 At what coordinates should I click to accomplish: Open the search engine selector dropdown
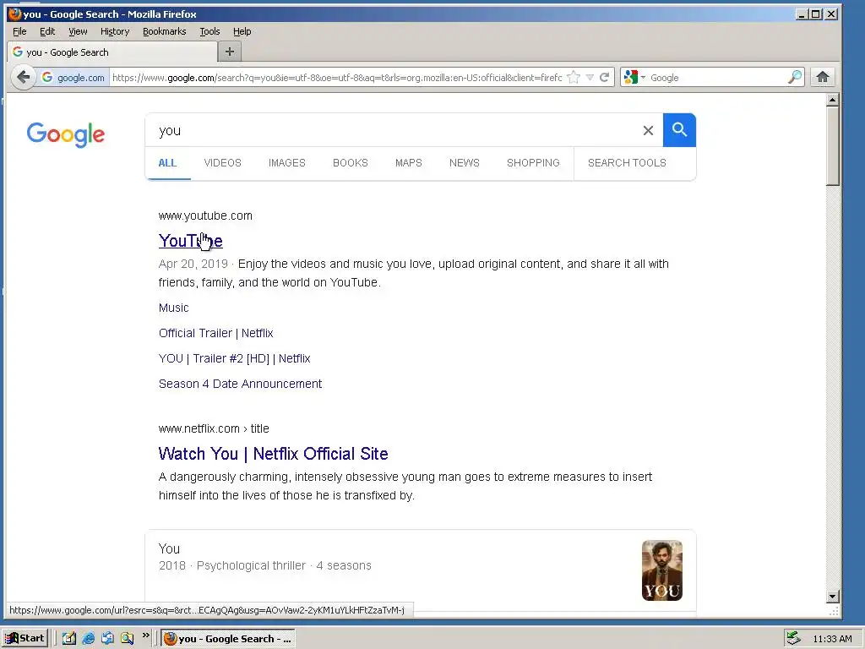tap(634, 77)
